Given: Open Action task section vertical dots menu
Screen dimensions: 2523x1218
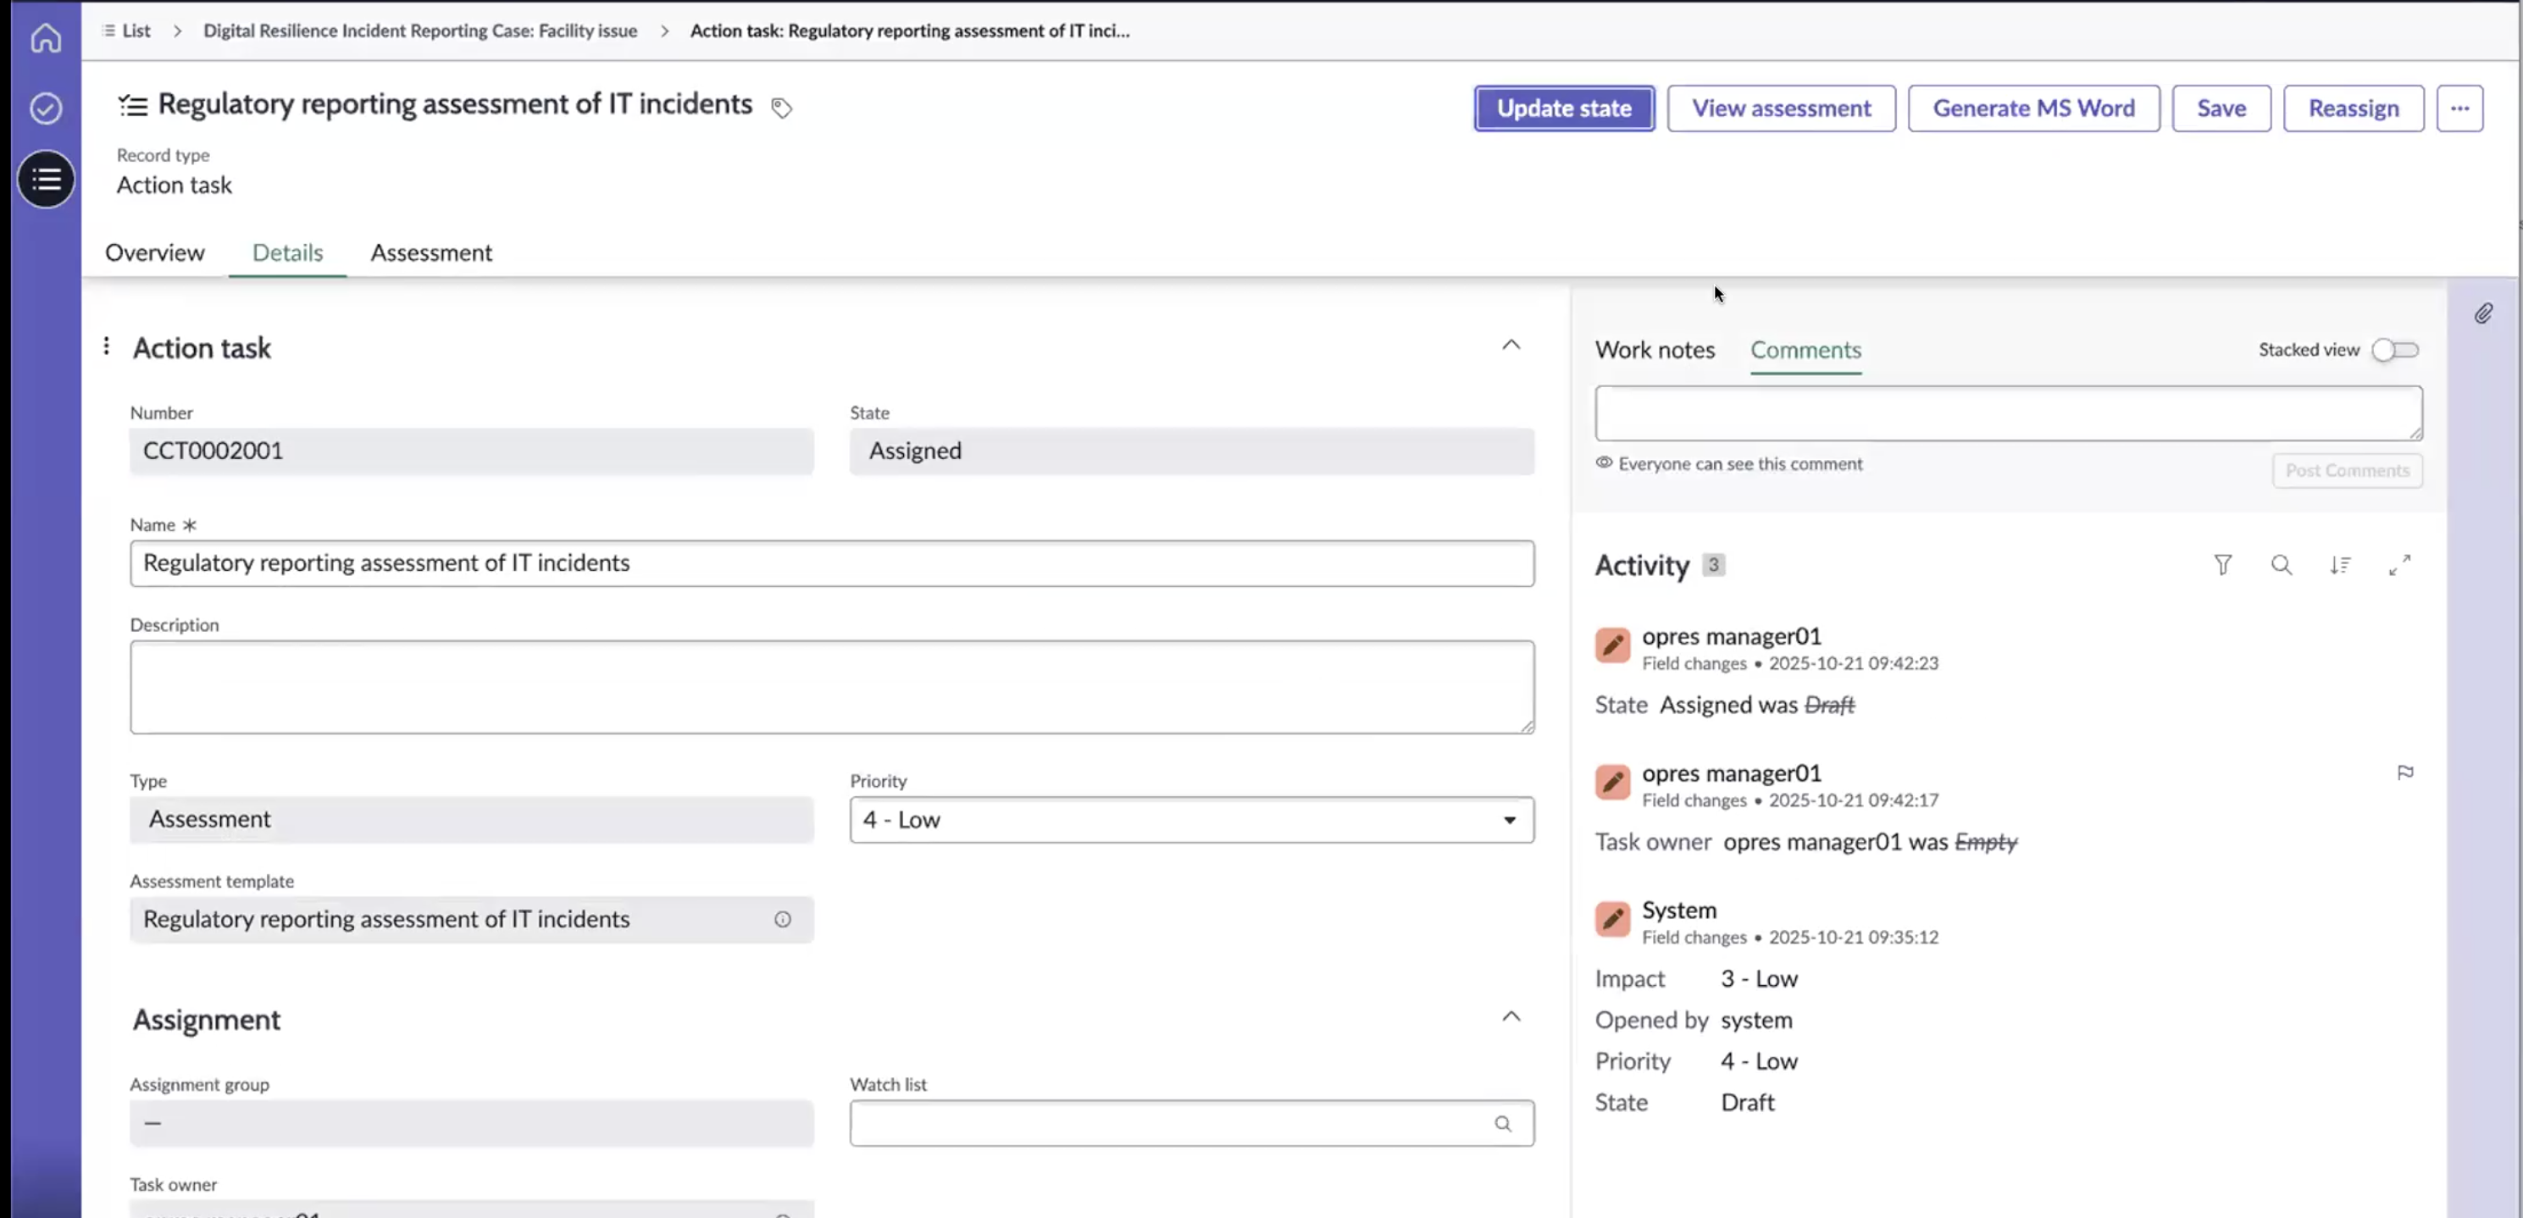Looking at the screenshot, I should pos(107,346).
